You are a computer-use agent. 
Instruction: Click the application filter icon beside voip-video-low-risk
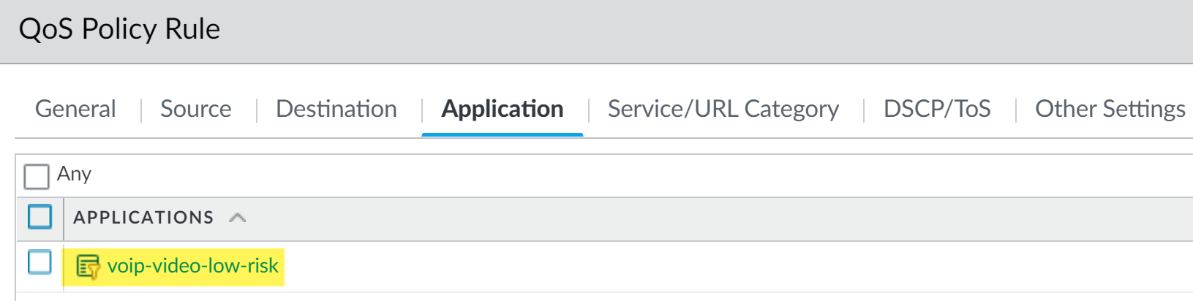(x=88, y=267)
